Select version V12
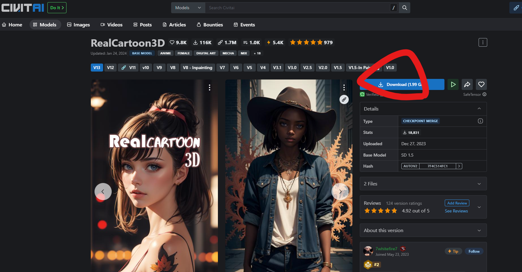 (x=110, y=68)
